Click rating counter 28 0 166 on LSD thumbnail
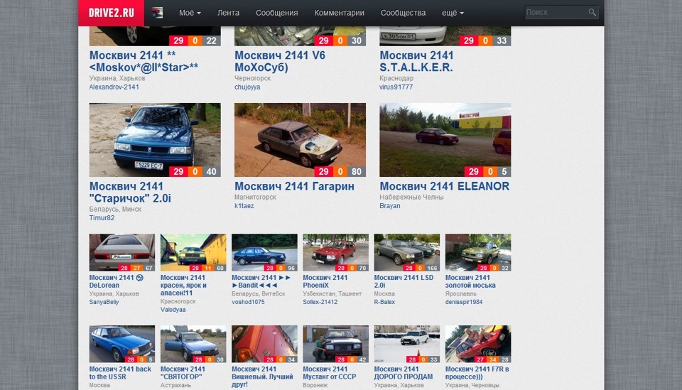The height and width of the screenshot is (390, 682). click(x=421, y=268)
